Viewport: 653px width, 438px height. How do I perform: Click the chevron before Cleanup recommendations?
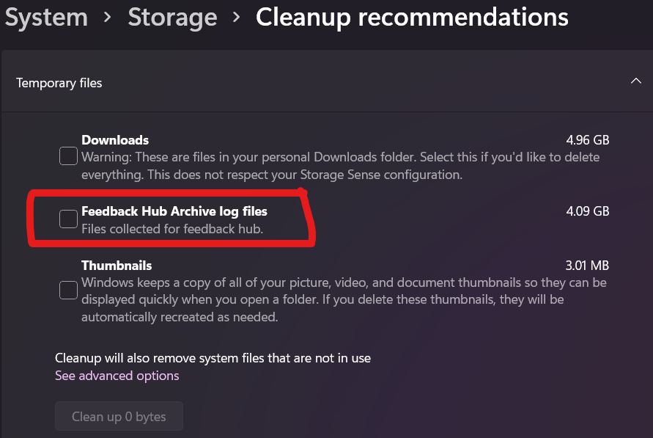pyautogui.click(x=236, y=18)
